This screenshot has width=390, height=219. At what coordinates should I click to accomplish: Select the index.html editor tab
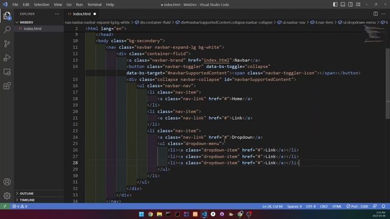point(82,14)
